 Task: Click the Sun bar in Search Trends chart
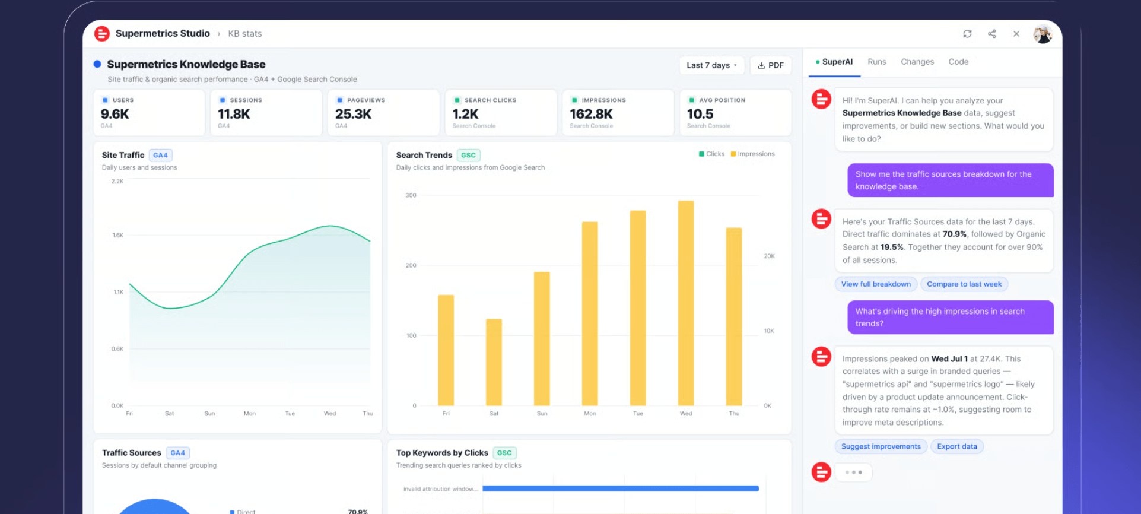pyautogui.click(x=542, y=339)
